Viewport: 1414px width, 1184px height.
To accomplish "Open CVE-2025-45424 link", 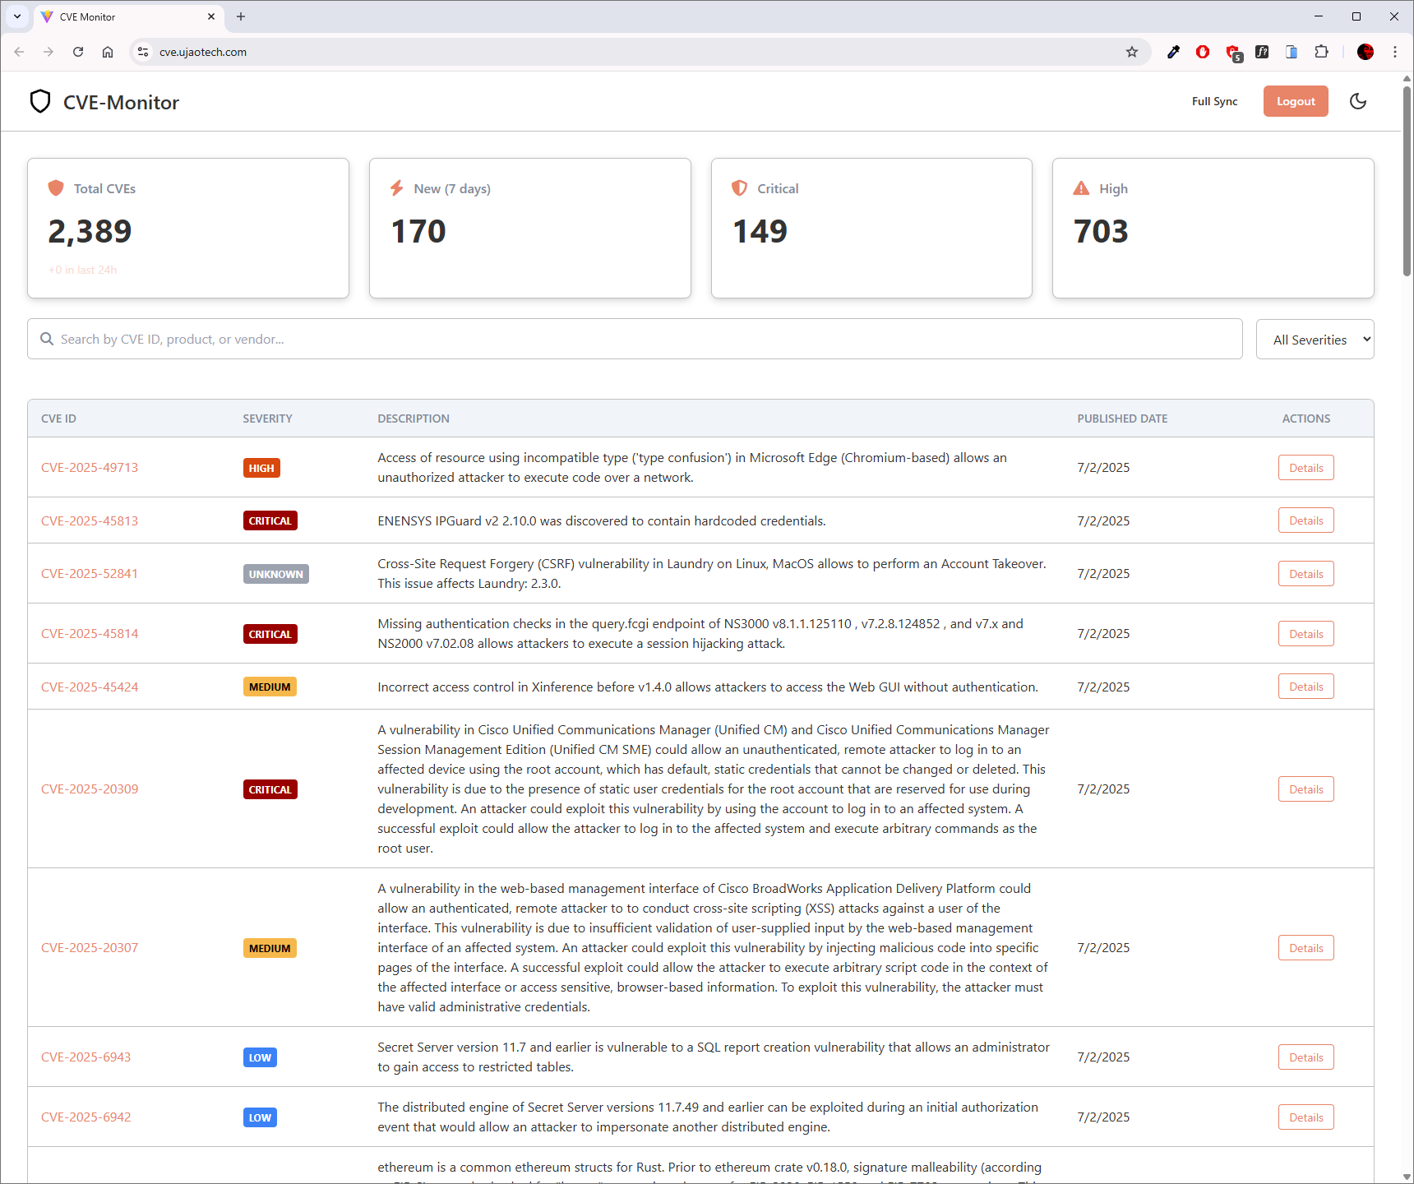I will 90,687.
